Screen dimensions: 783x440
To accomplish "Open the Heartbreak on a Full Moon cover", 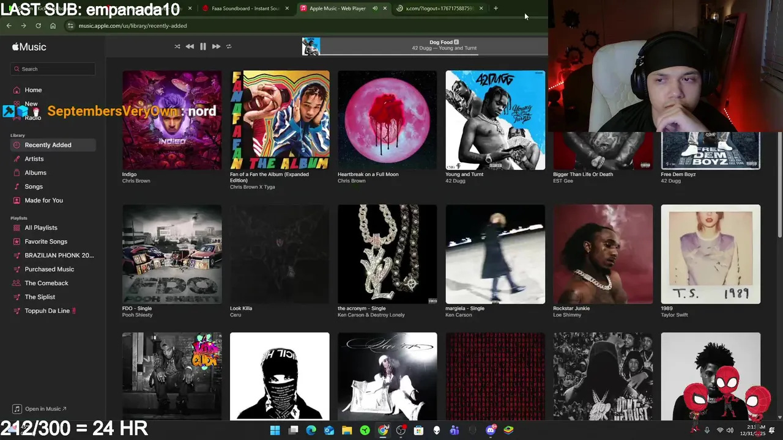I will (387, 120).
